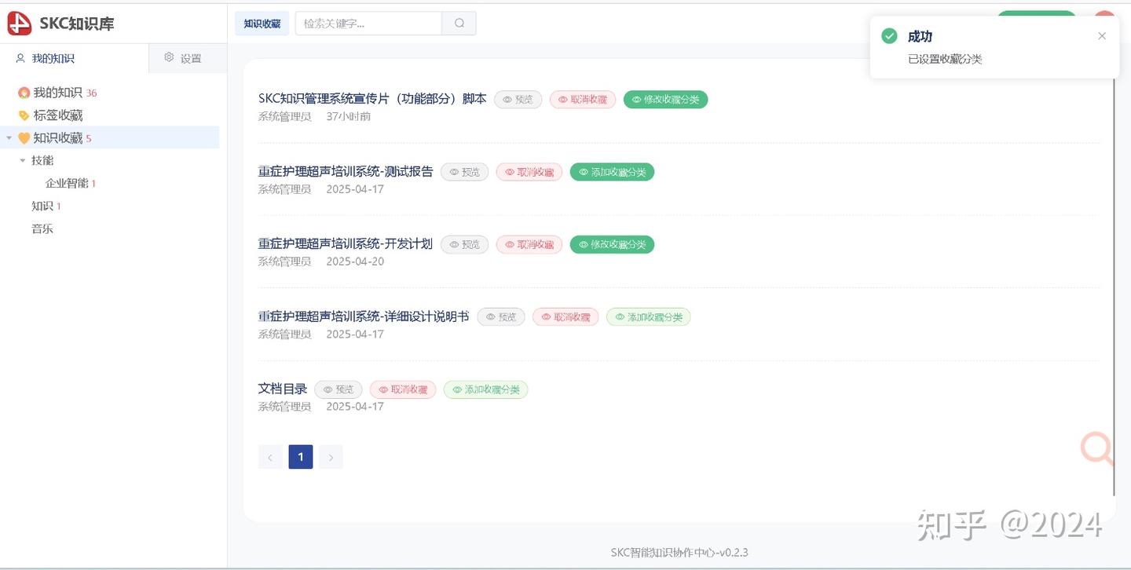Open the 重症护理超声培训系统-开发计划 document
Viewport: 1131px width, 570px height.
(346, 243)
